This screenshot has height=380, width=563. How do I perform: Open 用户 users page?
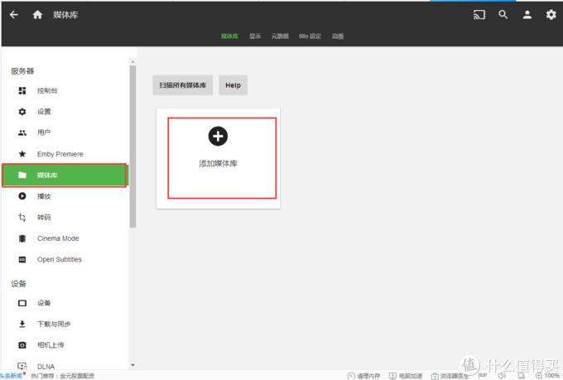(65, 132)
